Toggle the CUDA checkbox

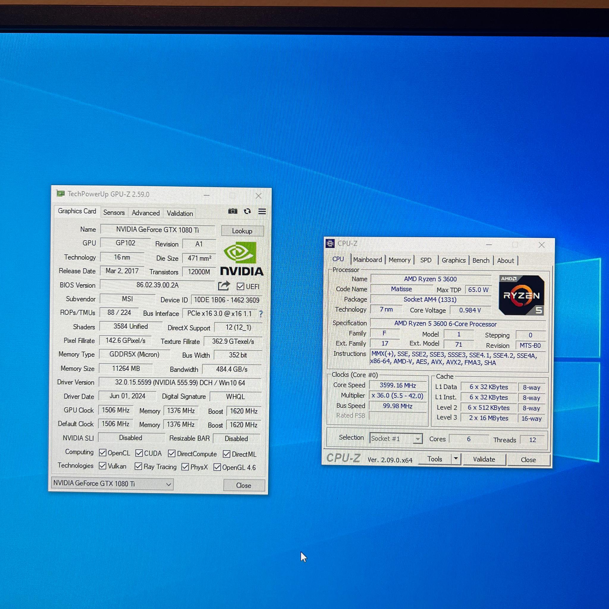tap(139, 453)
